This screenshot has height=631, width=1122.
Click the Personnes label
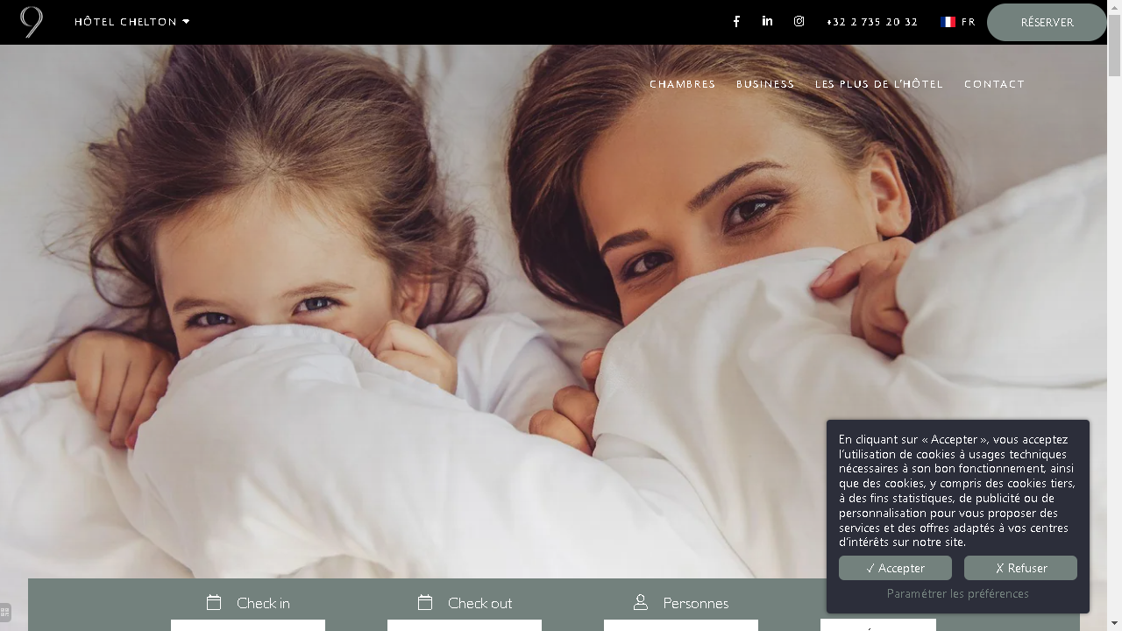pyautogui.click(x=696, y=603)
